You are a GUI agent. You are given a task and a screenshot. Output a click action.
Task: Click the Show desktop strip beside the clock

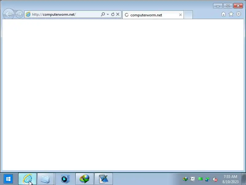(244, 179)
